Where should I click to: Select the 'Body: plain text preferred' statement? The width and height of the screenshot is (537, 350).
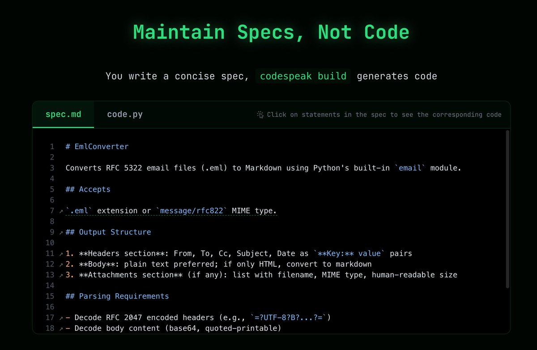218,265
